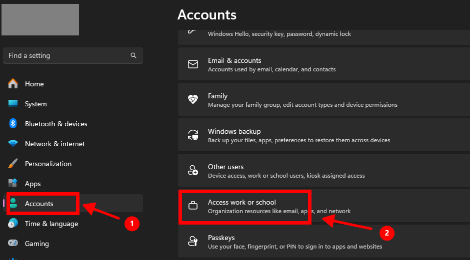Click the Bluetooth icon in sidebar
Image resolution: width=470 pixels, height=260 pixels.
[13, 124]
